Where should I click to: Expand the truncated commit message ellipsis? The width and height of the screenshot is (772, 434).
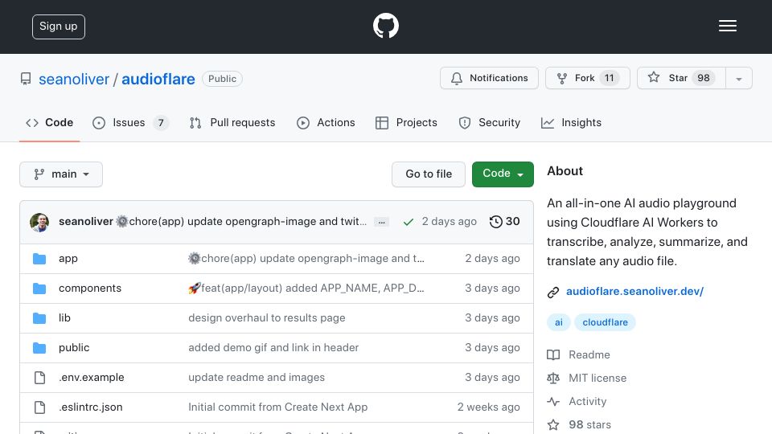(381, 222)
